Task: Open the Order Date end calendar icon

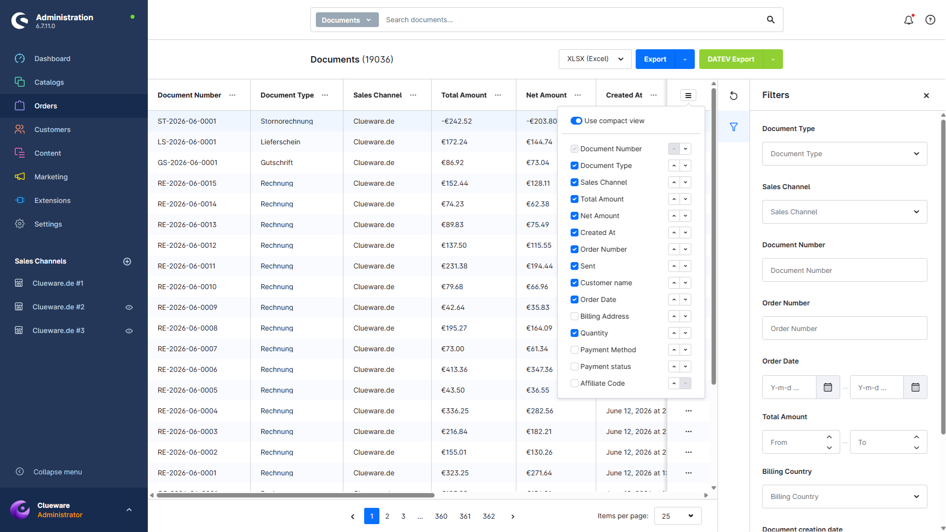Action: click(915, 387)
